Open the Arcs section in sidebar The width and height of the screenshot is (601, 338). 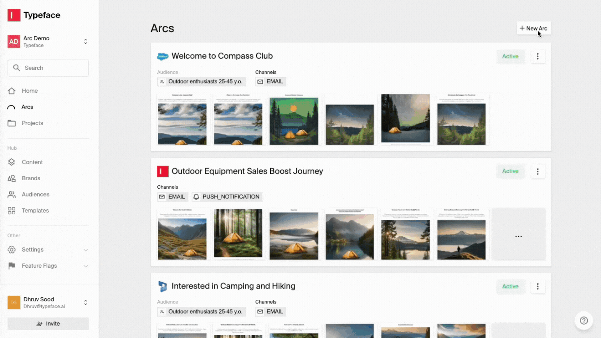(27, 107)
